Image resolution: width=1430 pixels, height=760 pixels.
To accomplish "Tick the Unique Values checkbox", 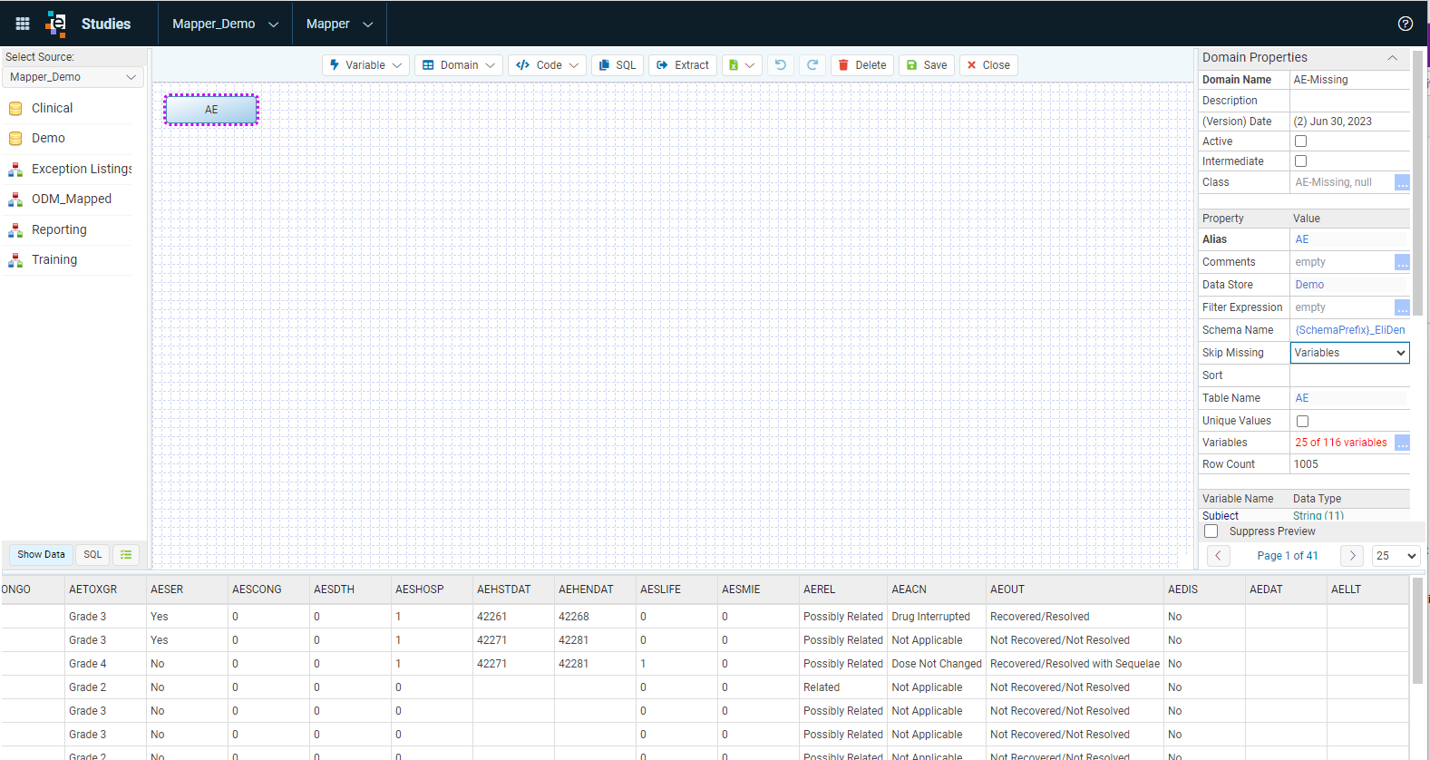I will (x=1303, y=421).
